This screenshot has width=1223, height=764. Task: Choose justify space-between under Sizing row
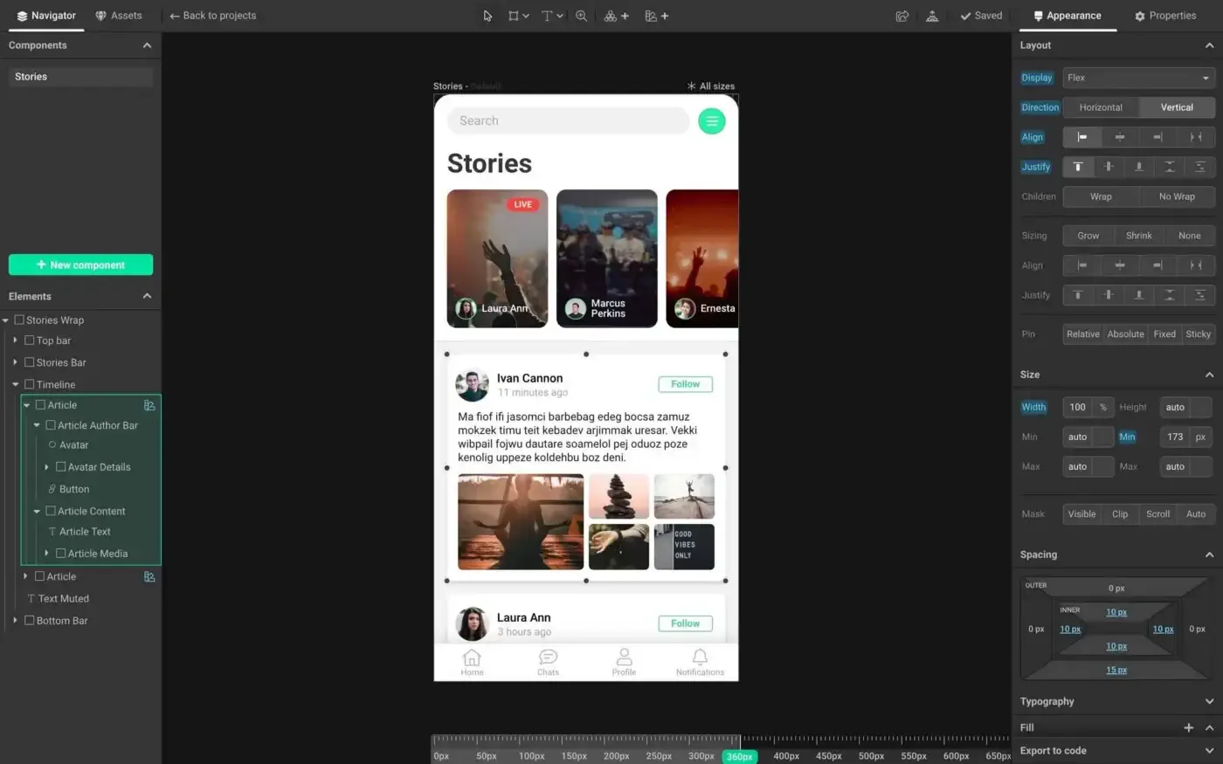point(1170,295)
